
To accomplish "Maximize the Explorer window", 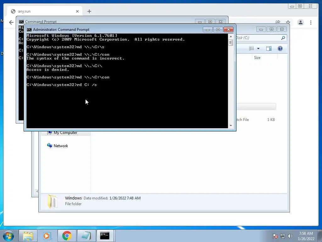I will (271, 29).
